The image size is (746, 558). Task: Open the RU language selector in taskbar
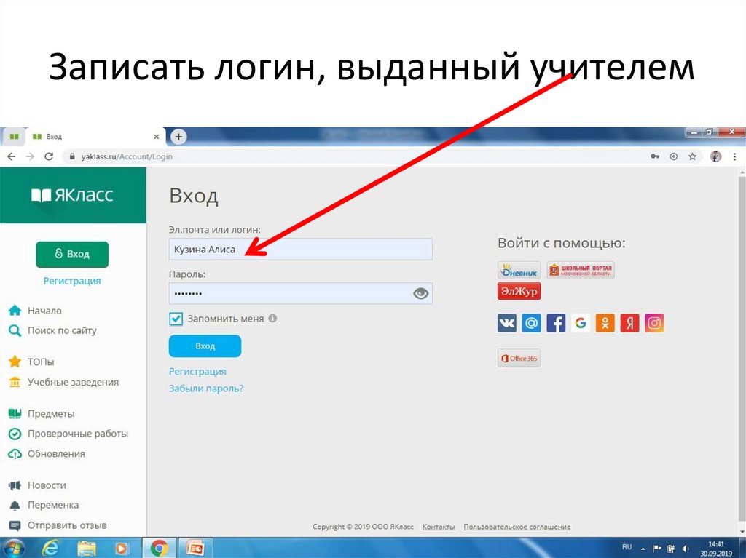(626, 546)
